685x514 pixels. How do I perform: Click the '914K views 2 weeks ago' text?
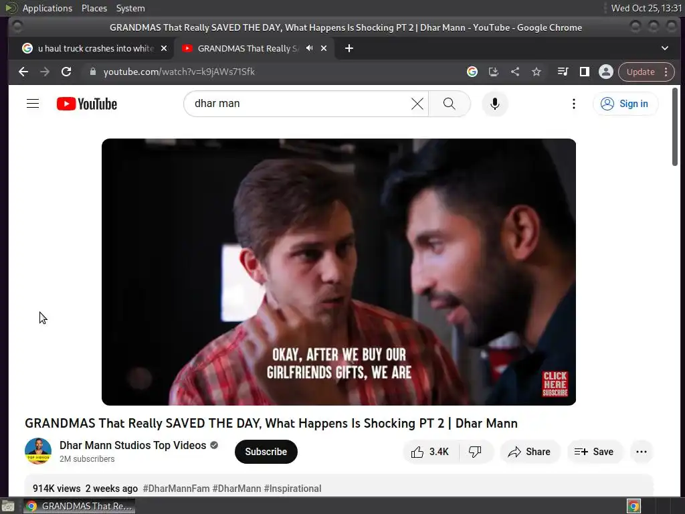pyautogui.click(x=85, y=488)
